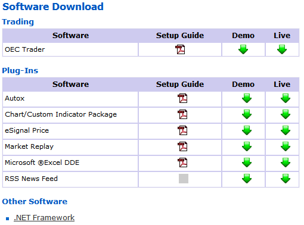
Task: Select the OEC Trader software name
Action: point(25,49)
